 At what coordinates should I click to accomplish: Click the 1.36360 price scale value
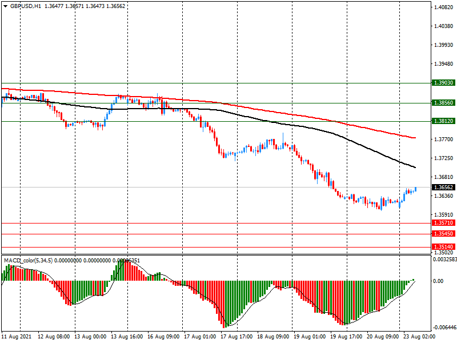pyautogui.click(x=444, y=196)
